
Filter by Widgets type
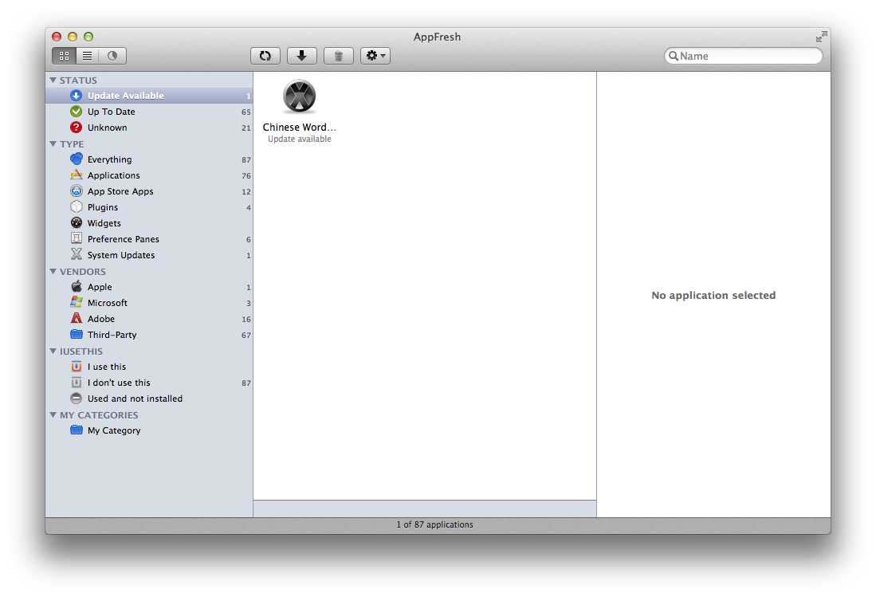tap(149, 223)
